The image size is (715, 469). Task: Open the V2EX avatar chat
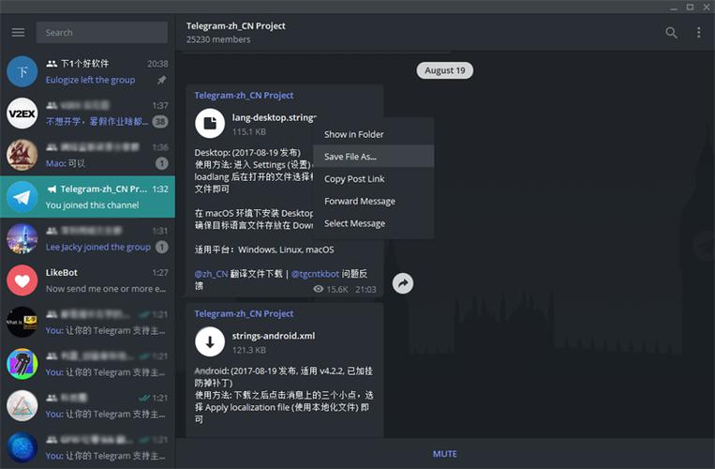pos(22,113)
